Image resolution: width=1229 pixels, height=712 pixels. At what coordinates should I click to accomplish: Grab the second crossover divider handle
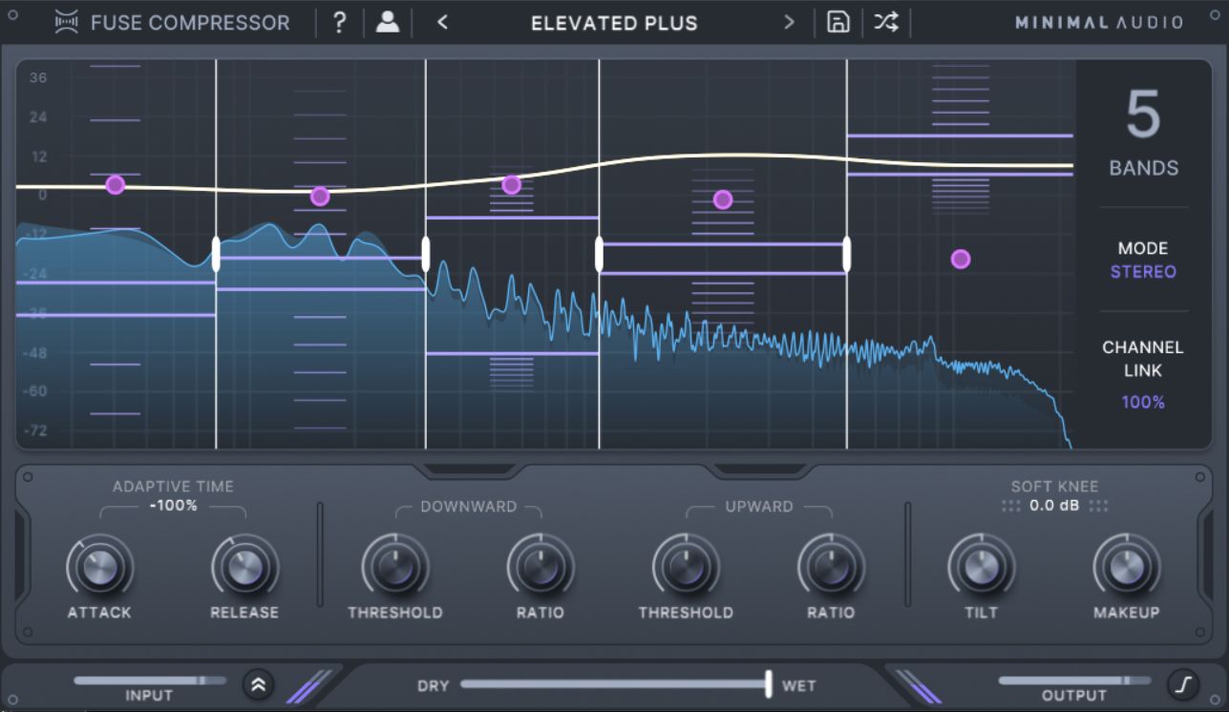coord(426,255)
